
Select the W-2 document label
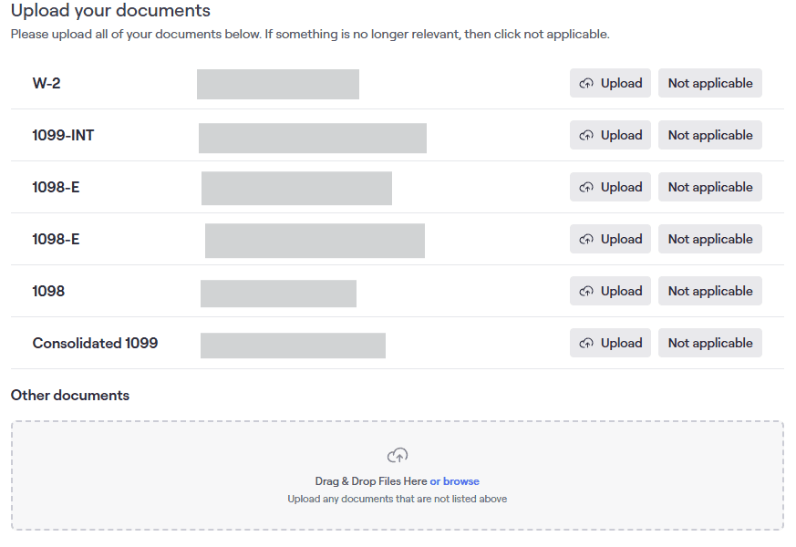(x=47, y=83)
